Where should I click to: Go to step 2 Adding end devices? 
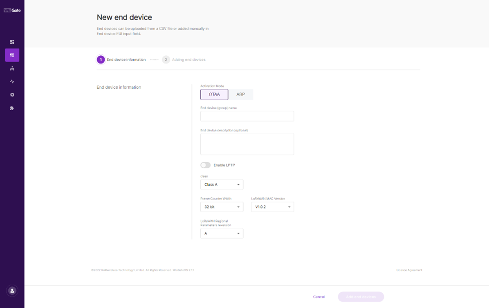(x=184, y=59)
